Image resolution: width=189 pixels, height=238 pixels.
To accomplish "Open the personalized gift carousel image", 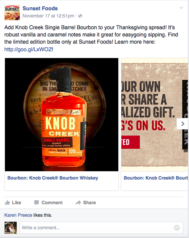I will point(154,115).
